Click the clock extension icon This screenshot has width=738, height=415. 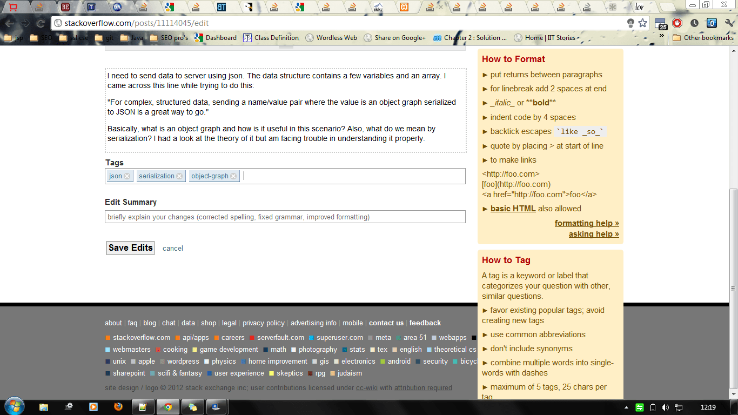pyautogui.click(x=694, y=24)
